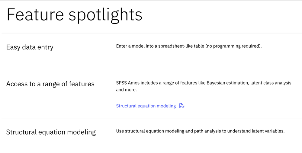Click the Use structural equation modeling and path analysis sentence
Image resolution: width=302 pixels, height=153 pixels.
click(200, 131)
